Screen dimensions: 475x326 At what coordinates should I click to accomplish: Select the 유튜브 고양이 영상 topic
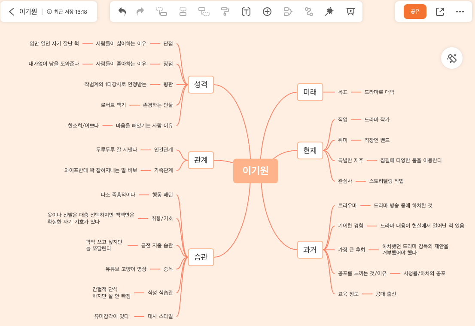pyautogui.click(x=126, y=269)
